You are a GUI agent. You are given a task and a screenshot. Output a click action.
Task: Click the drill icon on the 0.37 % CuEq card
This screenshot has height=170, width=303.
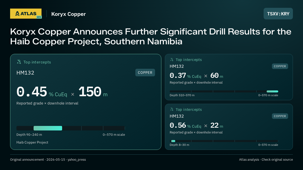(x=172, y=60)
